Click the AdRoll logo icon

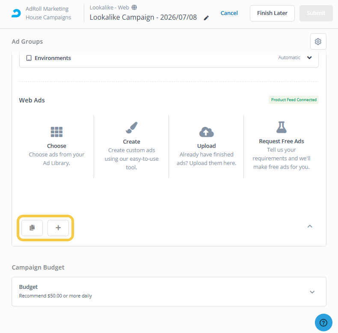[x=16, y=13]
